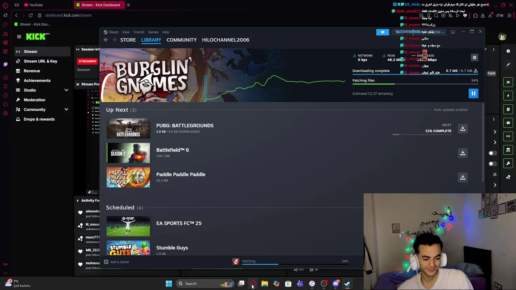This screenshot has width=516, height=290.
Task: Open the Steam downloads settings gear
Action: point(474,58)
